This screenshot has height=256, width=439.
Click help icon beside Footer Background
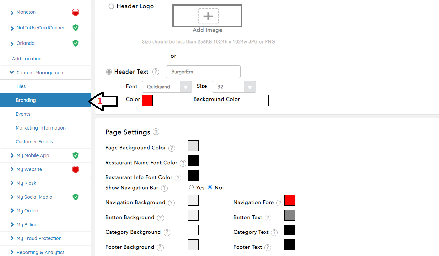(x=160, y=247)
